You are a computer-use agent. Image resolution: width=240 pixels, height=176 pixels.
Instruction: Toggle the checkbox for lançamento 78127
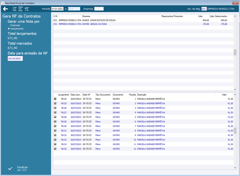[55, 113]
